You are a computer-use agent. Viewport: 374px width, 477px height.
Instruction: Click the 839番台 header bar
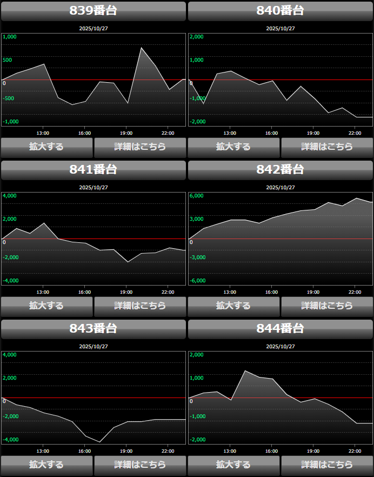[x=93, y=11]
